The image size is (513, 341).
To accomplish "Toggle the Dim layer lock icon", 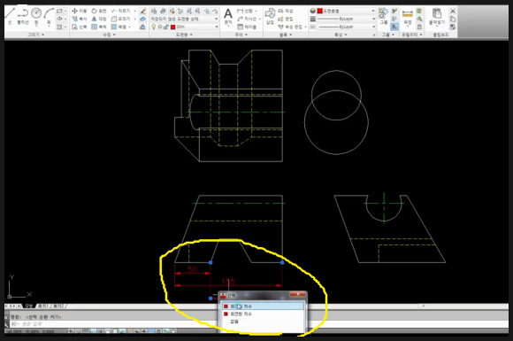I will tap(166, 27).
